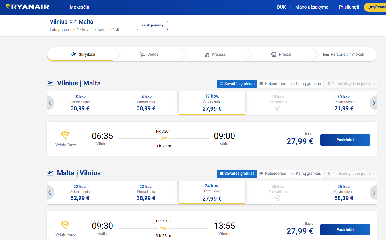Choose return date 23 kov. Pirmadienis

click(146, 193)
